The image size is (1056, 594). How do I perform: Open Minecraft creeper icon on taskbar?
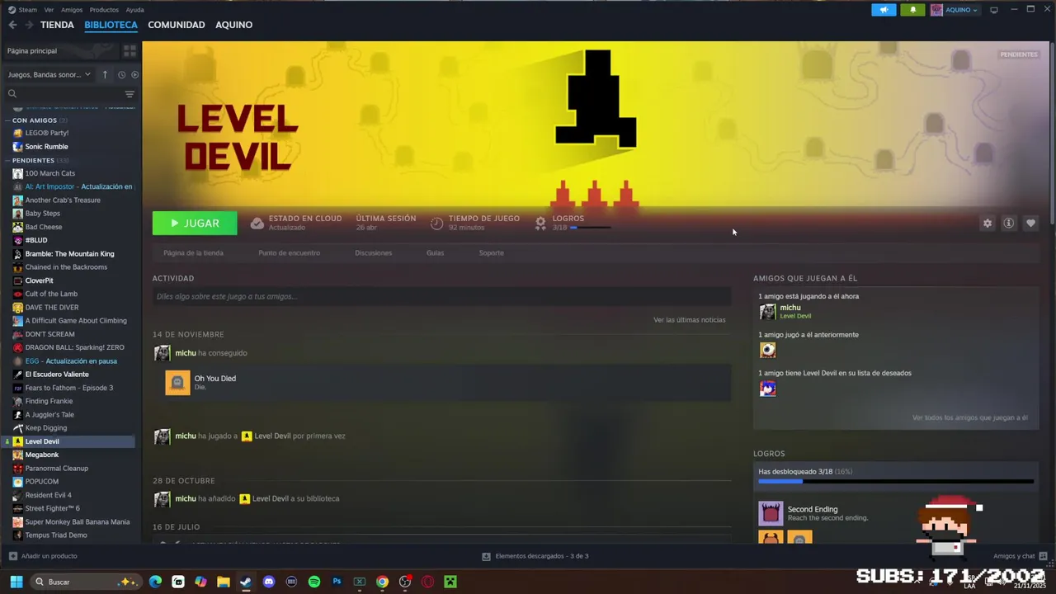coord(450,582)
